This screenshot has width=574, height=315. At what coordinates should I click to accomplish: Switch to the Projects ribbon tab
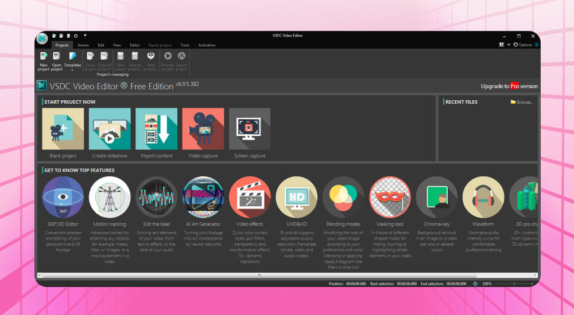tap(62, 45)
